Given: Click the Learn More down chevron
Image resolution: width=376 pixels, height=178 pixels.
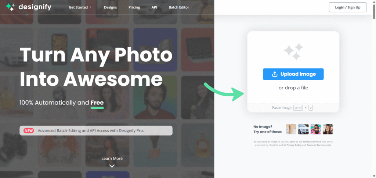Looking at the screenshot, I should [x=112, y=166].
